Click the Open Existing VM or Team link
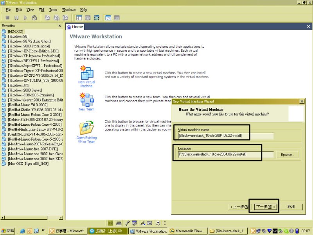 (x=86, y=140)
